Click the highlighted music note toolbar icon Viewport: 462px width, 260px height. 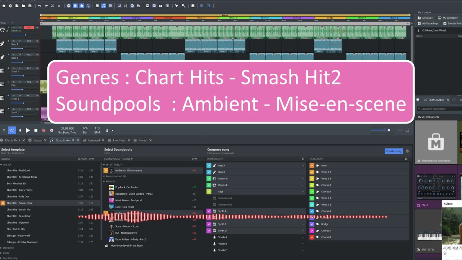click(104, 6)
